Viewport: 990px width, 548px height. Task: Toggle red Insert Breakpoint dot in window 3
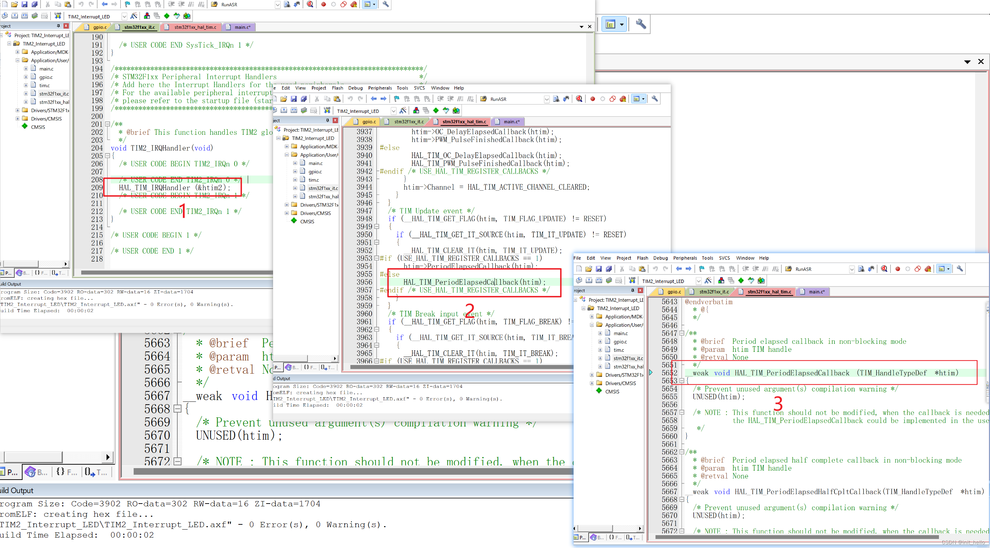click(897, 269)
